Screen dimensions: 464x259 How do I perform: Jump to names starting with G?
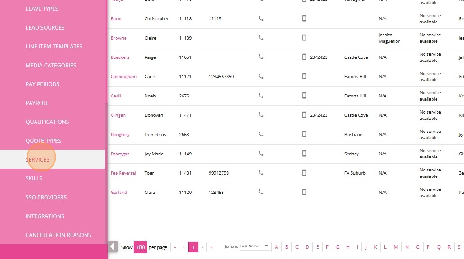point(337,247)
